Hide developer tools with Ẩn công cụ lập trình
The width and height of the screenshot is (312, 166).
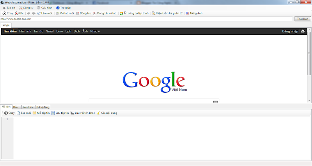pos(134,13)
